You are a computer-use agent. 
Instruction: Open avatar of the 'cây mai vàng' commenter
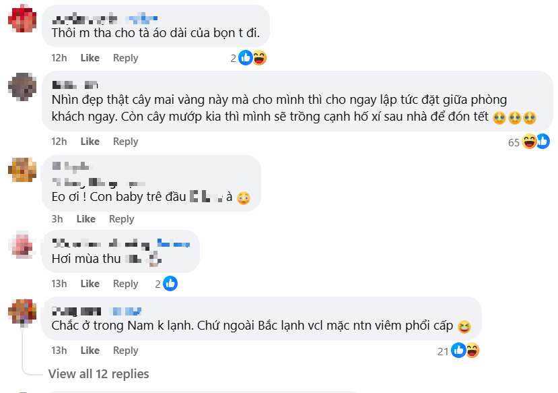22,87
